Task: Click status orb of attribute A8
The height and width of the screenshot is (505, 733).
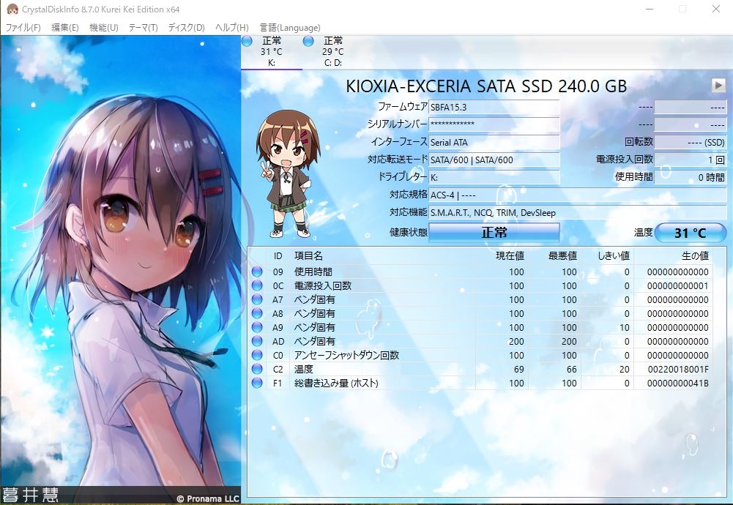Action: coord(256,313)
